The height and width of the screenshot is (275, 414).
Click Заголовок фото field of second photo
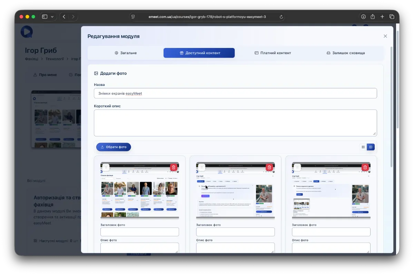[x=235, y=232]
